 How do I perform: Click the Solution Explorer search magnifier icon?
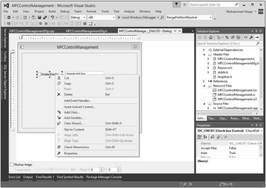258,43
